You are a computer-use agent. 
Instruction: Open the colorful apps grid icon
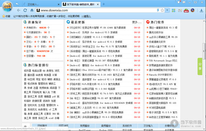tap(173, 10)
